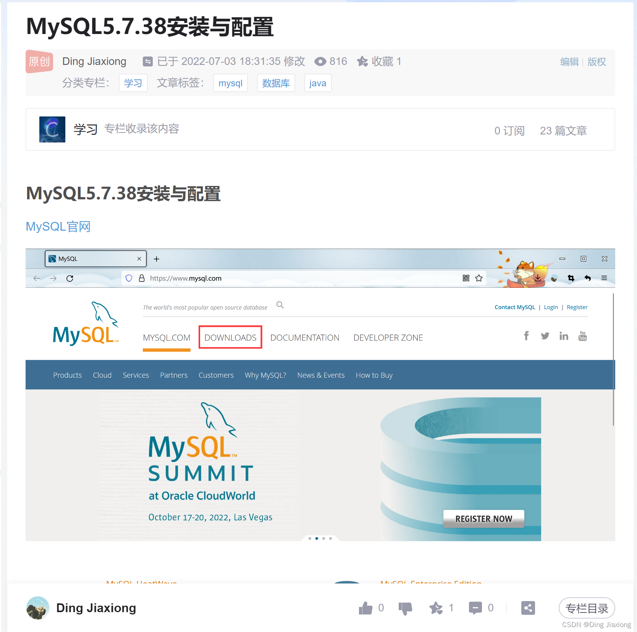Click the thumbs-down dislike icon
Screen dimensions: 637x632
(405, 608)
